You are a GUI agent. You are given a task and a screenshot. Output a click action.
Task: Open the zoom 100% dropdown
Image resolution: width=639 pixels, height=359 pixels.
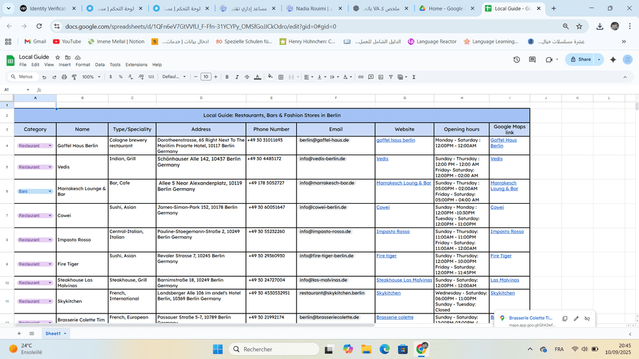(x=90, y=77)
